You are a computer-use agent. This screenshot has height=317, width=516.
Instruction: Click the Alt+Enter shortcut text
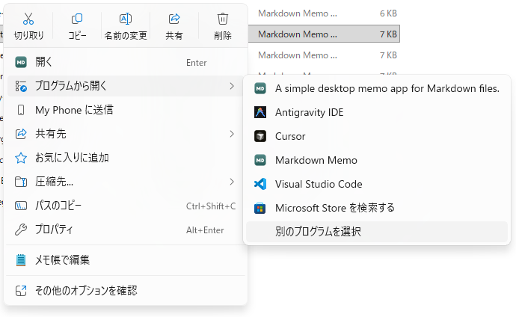(x=205, y=230)
